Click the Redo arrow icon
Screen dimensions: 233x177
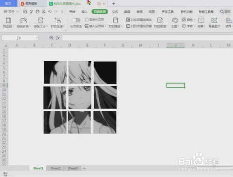coord(56,12)
